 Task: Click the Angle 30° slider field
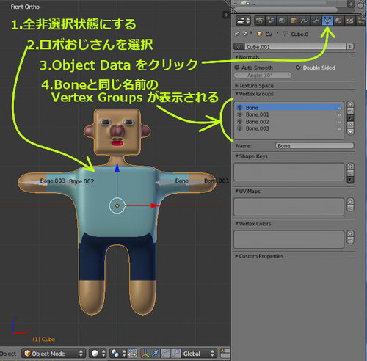[263, 75]
